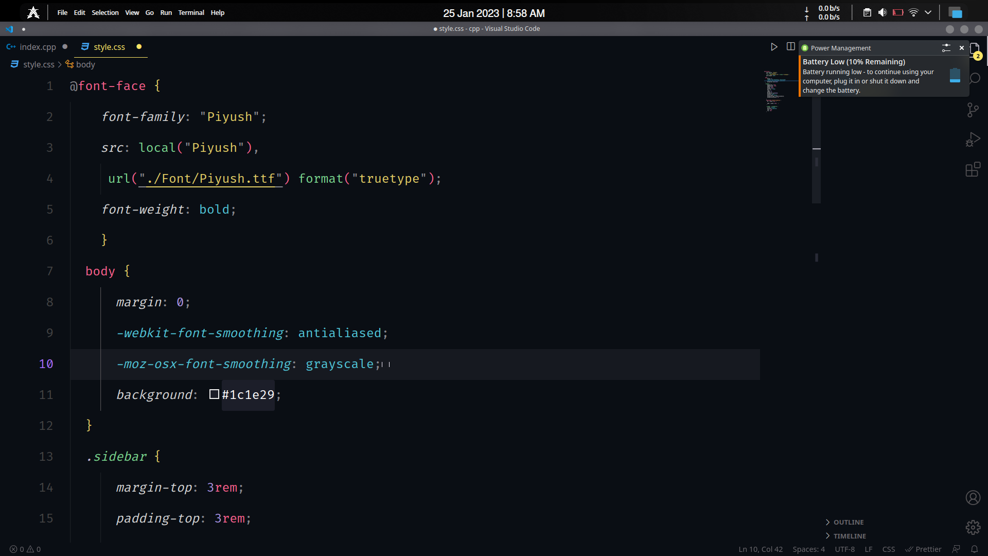Open the Search view in activity bar

pos(974,79)
